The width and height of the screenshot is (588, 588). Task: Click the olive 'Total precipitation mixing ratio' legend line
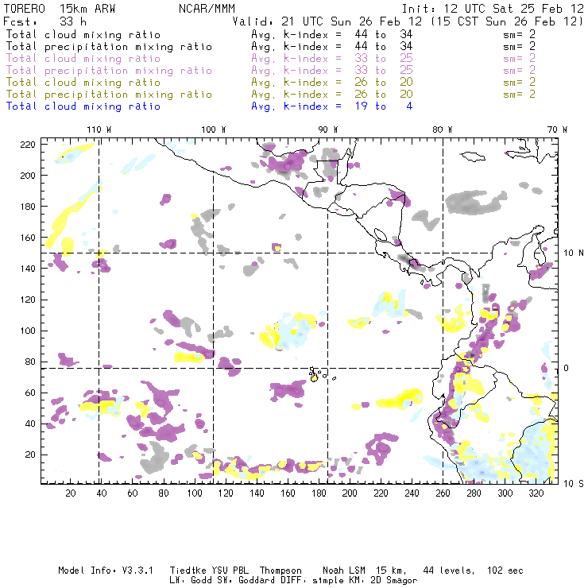coord(109,94)
